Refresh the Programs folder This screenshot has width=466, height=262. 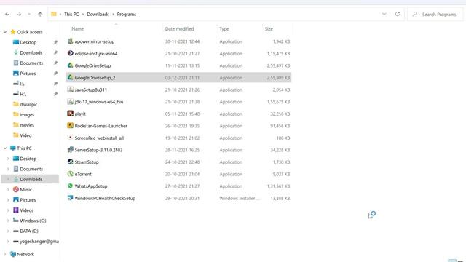pos(398,14)
